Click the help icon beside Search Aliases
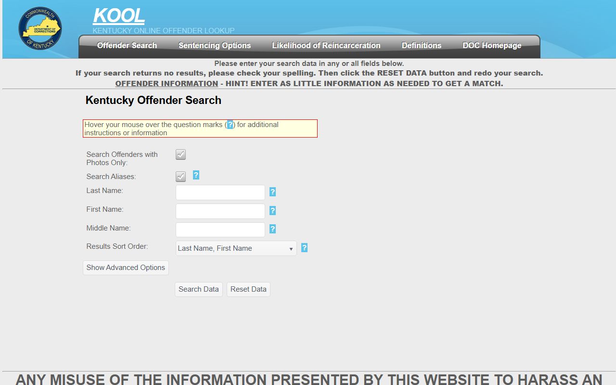Viewport: 616px width, 385px height. click(196, 175)
